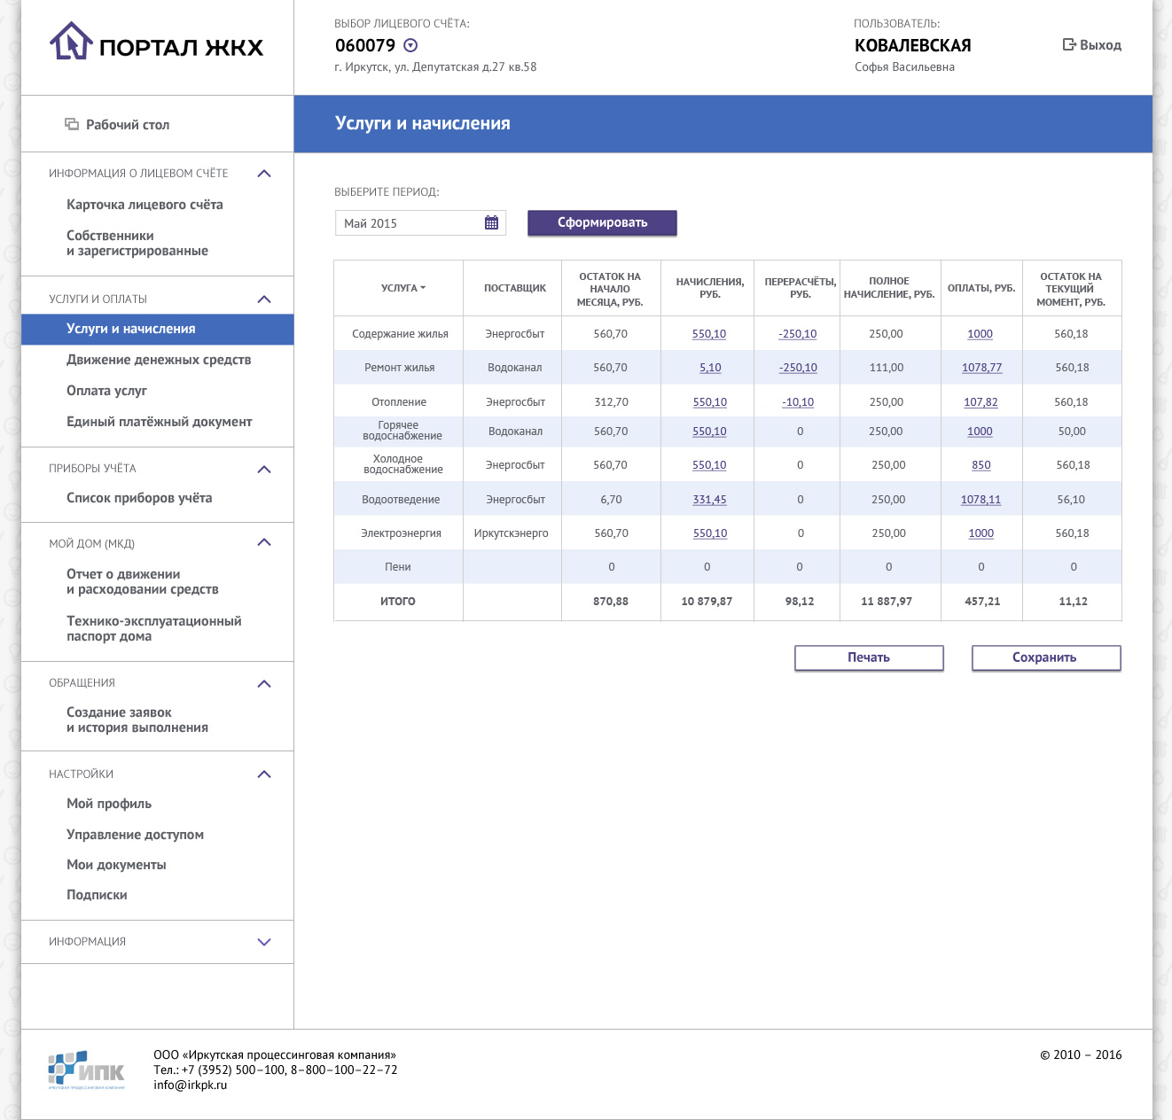Viewport: 1172px width, 1120px height.
Task: Go to Единый платёжный документ
Action: pos(160,422)
